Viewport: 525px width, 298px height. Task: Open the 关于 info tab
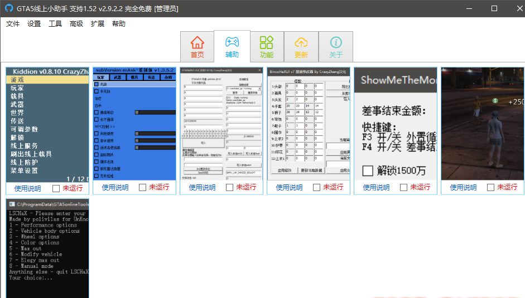click(x=336, y=47)
